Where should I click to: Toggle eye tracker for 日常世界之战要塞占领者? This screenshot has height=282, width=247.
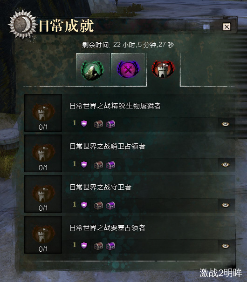tap(226, 246)
